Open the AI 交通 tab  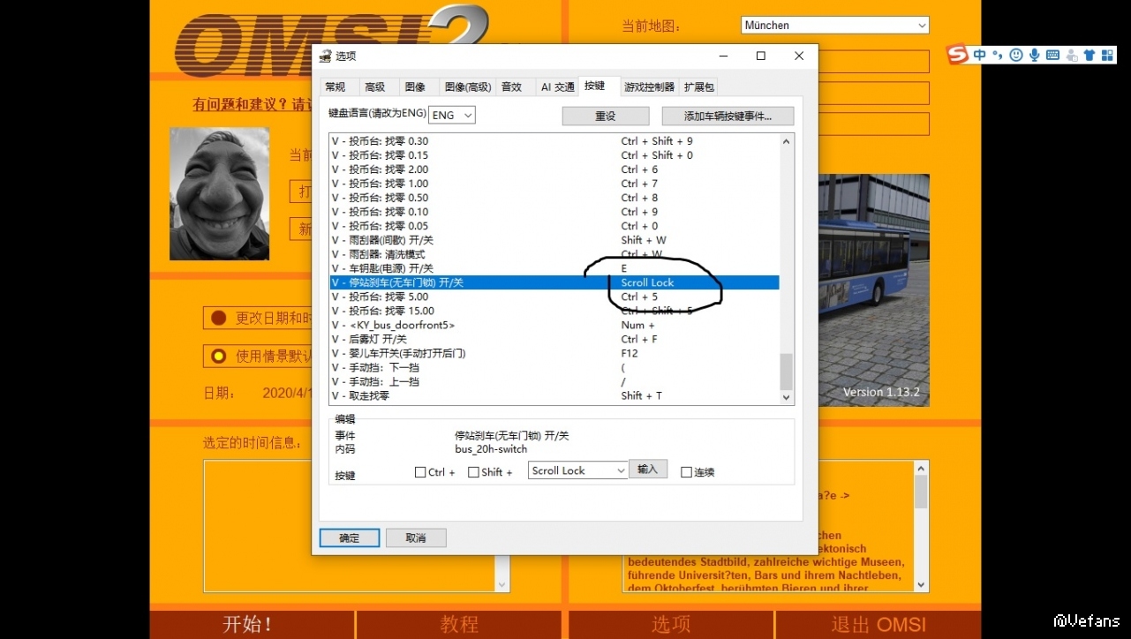pos(557,86)
